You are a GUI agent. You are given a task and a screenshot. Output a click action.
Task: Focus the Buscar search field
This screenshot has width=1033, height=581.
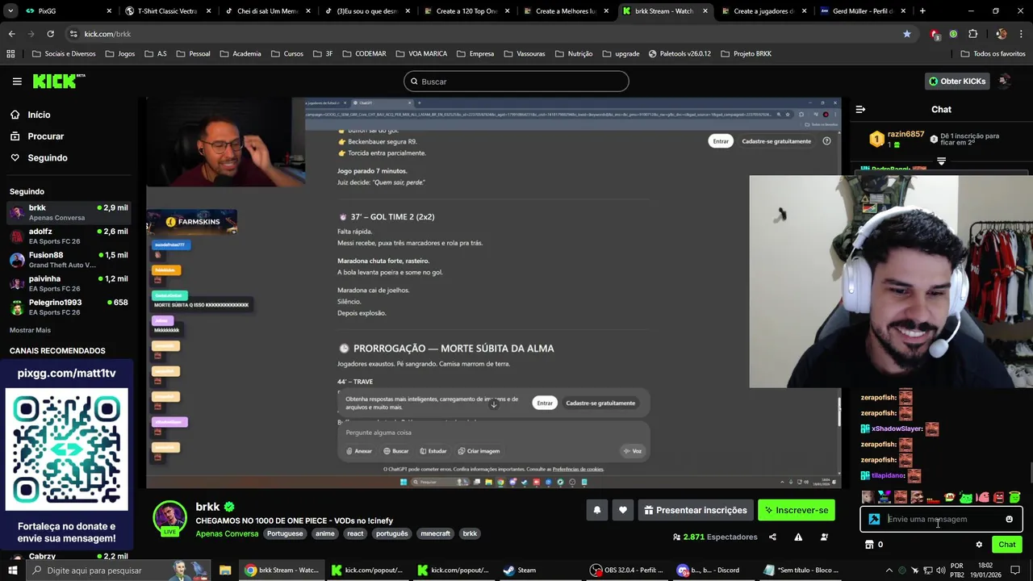(x=516, y=82)
